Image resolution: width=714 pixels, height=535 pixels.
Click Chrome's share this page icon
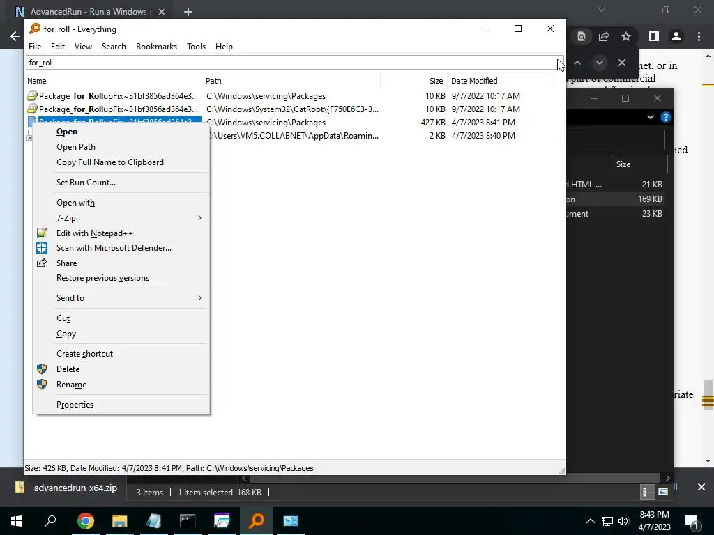pyautogui.click(x=604, y=36)
